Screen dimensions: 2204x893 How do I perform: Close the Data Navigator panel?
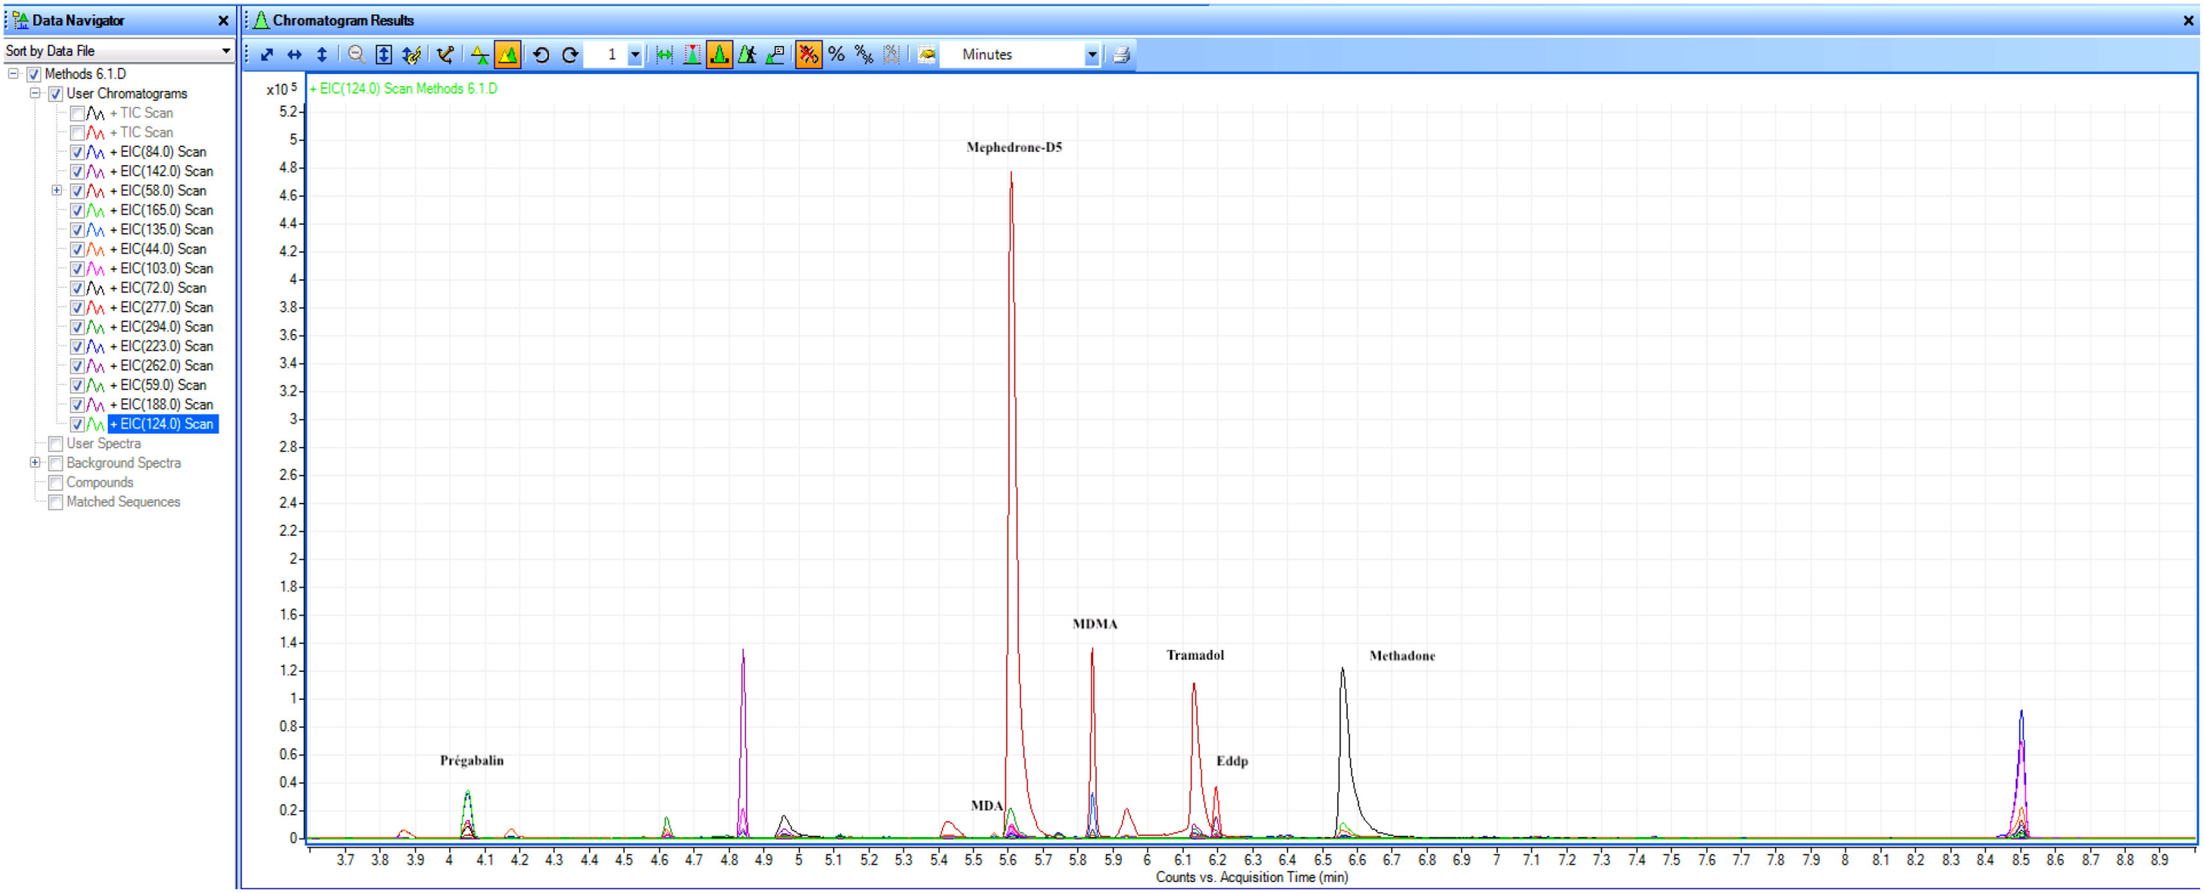pyautogui.click(x=223, y=21)
